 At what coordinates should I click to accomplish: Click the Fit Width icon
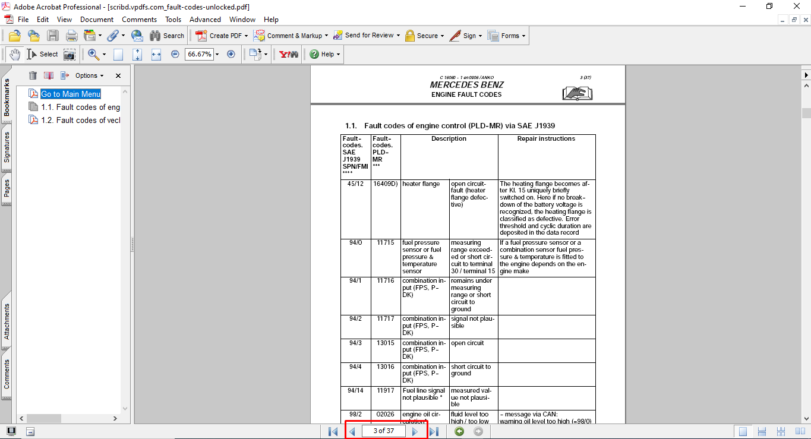tap(156, 54)
